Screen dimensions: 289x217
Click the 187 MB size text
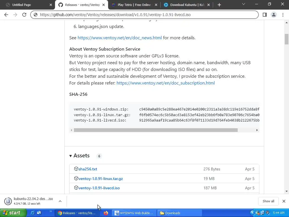[x=210, y=188]
